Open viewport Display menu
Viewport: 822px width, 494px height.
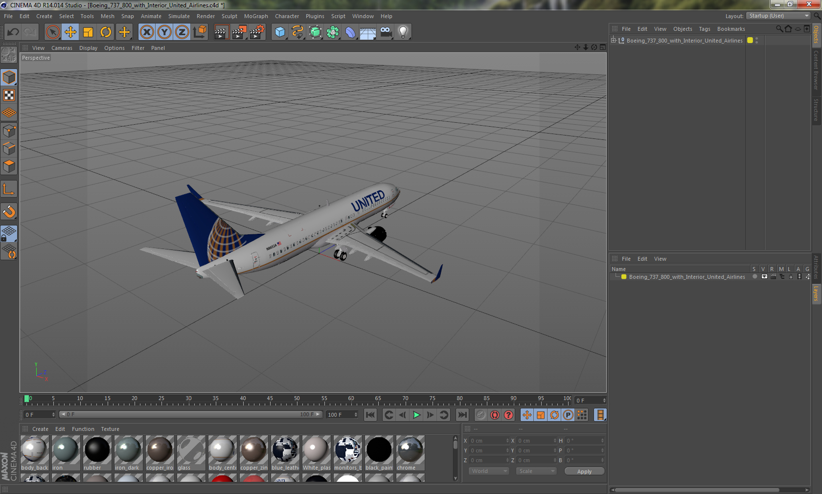pyautogui.click(x=88, y=48)
